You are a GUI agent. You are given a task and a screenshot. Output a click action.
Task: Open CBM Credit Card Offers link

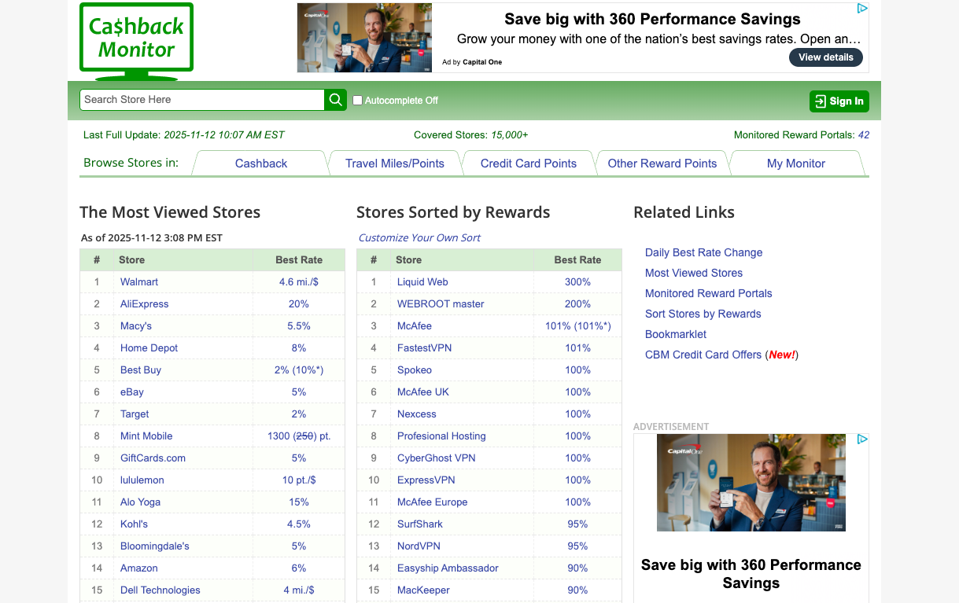point(703,355)
